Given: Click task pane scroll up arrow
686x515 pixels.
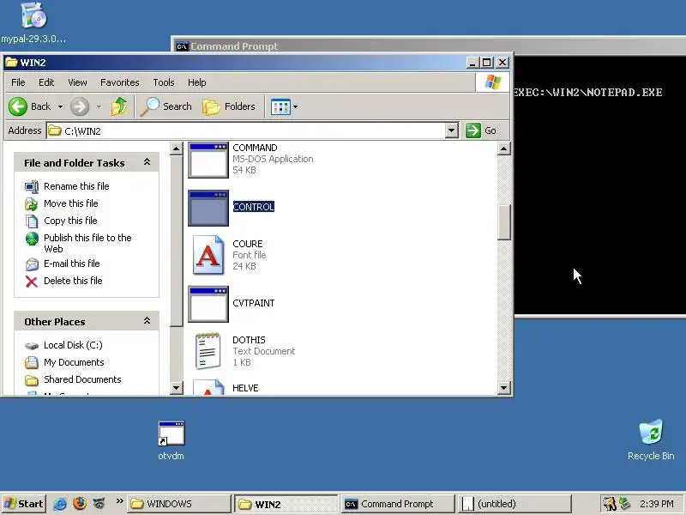Looking at the screenshot, I should [x=176, y=148].
